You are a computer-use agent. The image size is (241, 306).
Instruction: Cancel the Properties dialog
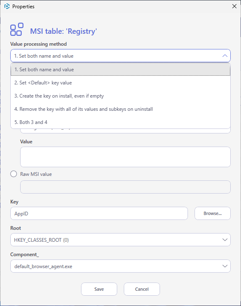(x=142, y=289)
